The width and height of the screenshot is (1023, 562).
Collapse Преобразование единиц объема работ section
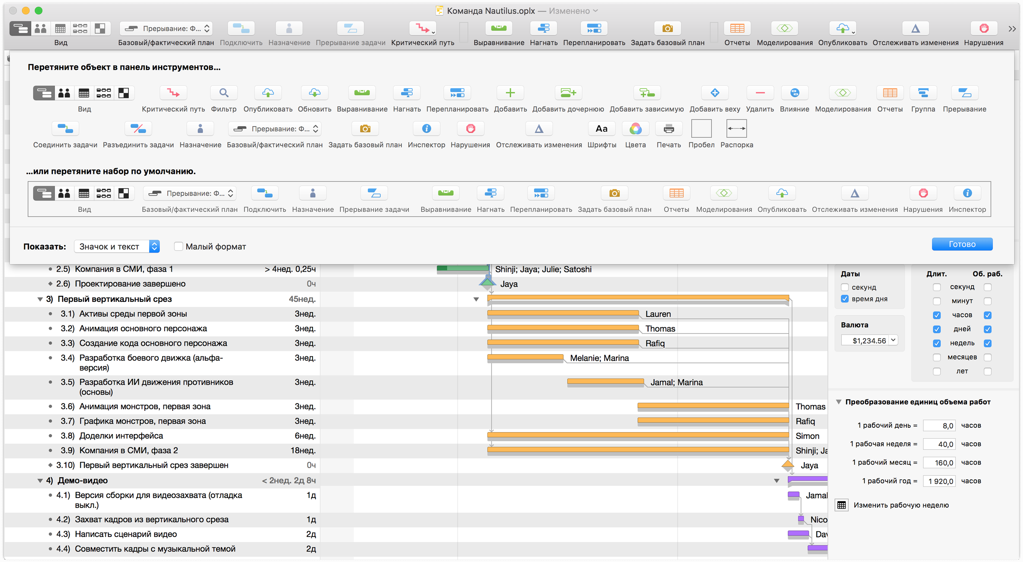(839, 402)
